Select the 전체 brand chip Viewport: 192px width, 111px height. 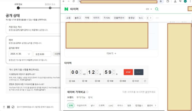[x=71, y=105]
